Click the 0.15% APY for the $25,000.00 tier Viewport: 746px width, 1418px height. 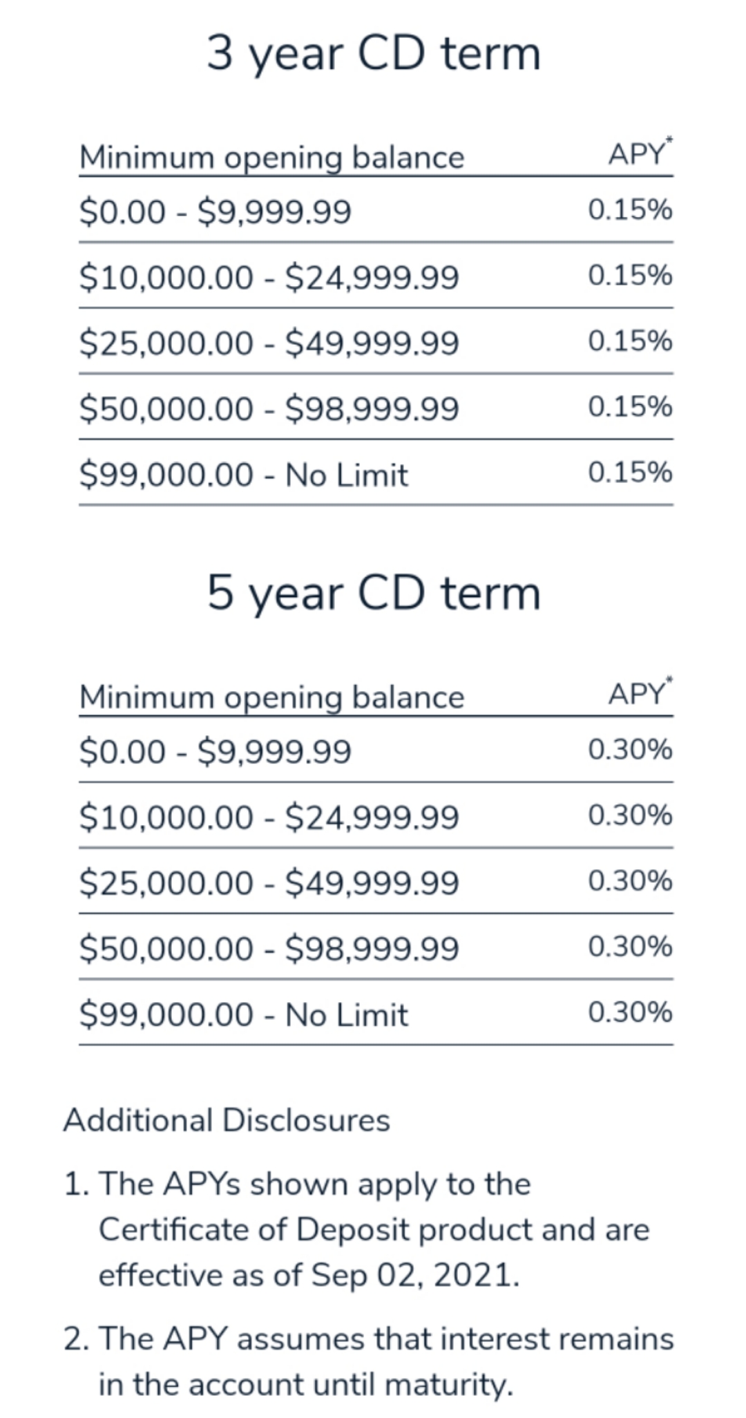[x=630, y=341]
